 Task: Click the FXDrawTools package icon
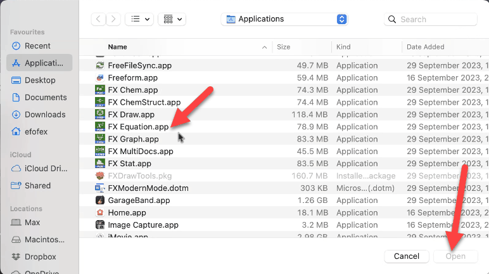100,176
